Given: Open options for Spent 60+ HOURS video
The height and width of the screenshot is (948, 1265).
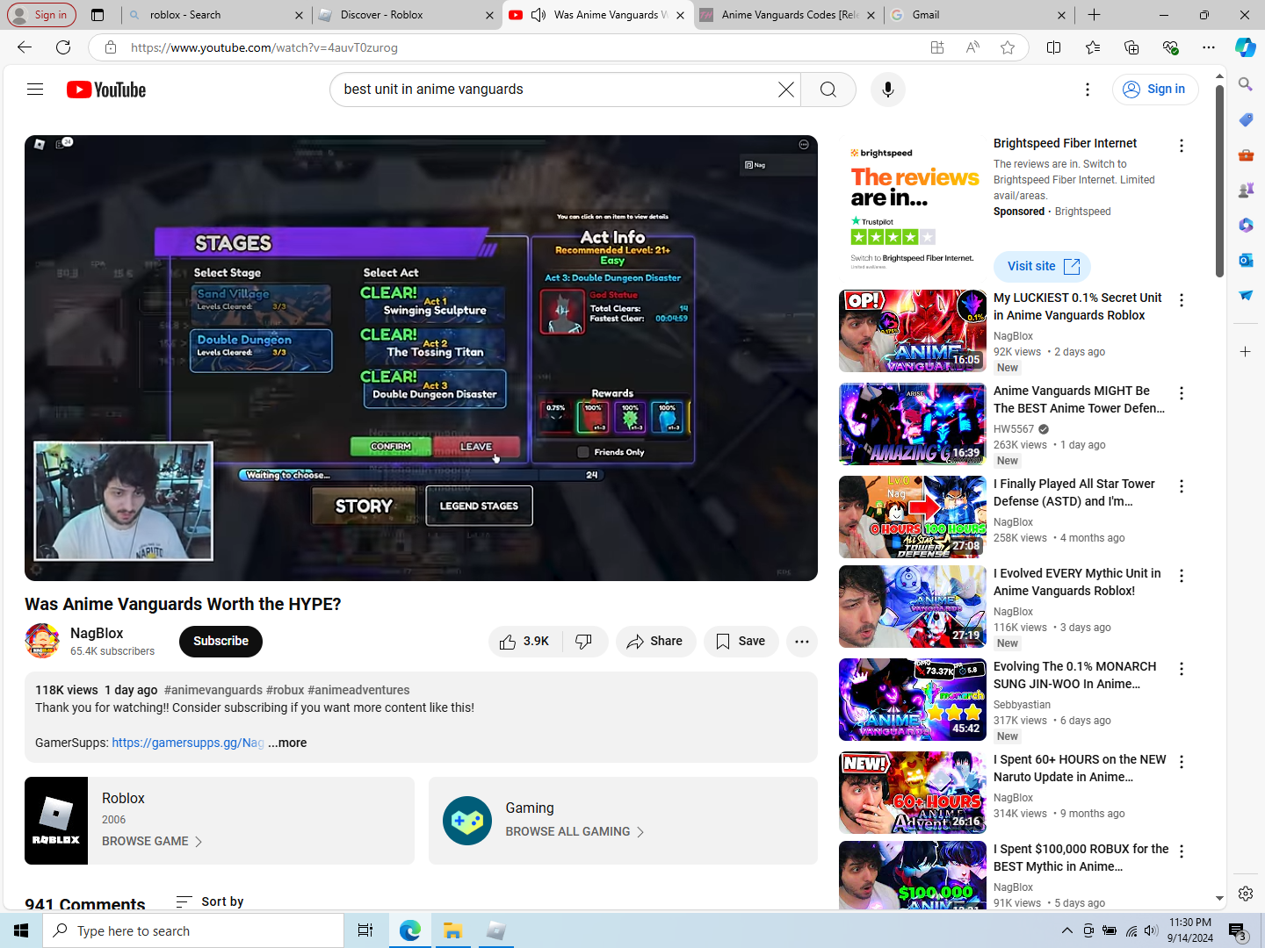Looking at the screenshot, I should (1182, 762).
